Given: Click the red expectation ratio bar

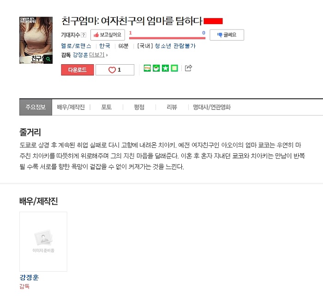Looking at the screenshot, I should [x=167, y=38].
